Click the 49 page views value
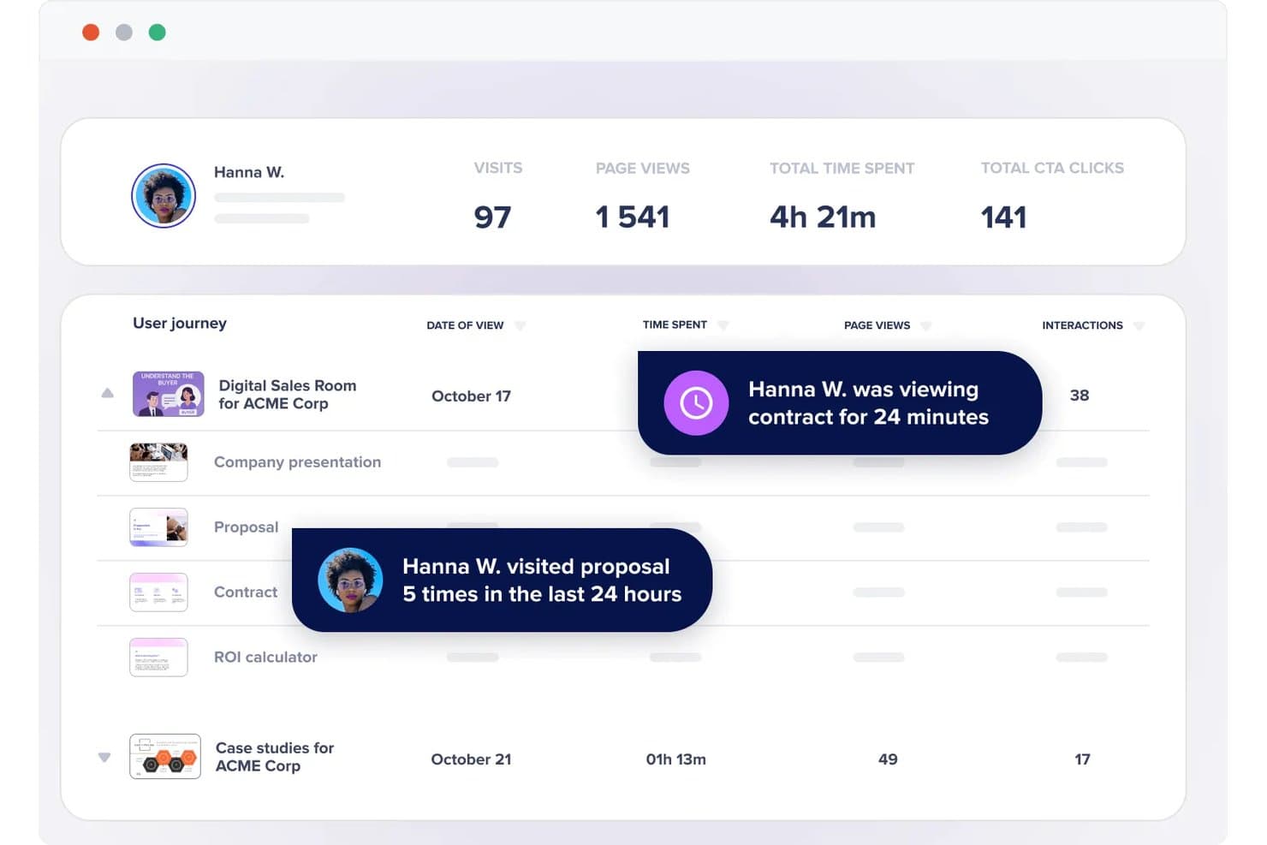This screenshot has width=1267, height=845. click(x=888, y=759)
